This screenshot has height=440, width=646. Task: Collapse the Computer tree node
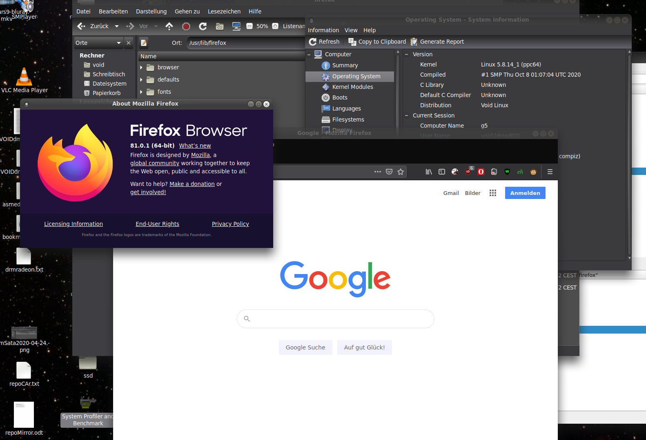[309, 54]
